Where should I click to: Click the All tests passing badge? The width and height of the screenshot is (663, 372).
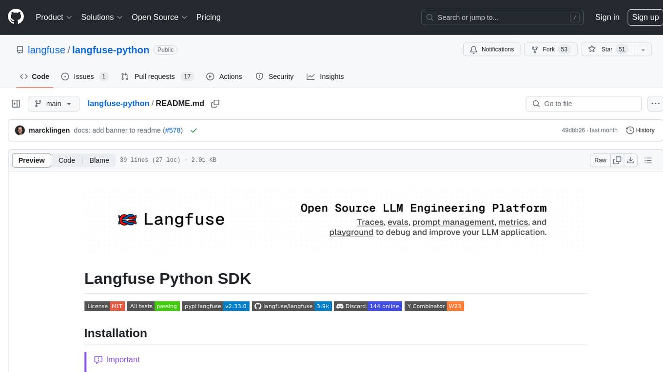tap(154, 306)
